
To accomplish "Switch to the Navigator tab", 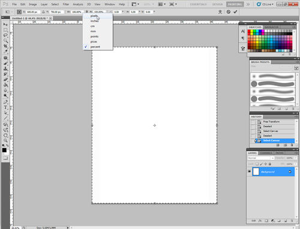I will tap(271, 27).
